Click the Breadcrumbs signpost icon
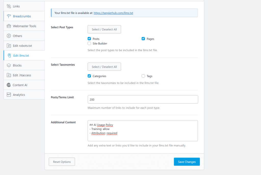 click(x=9, y=16)
